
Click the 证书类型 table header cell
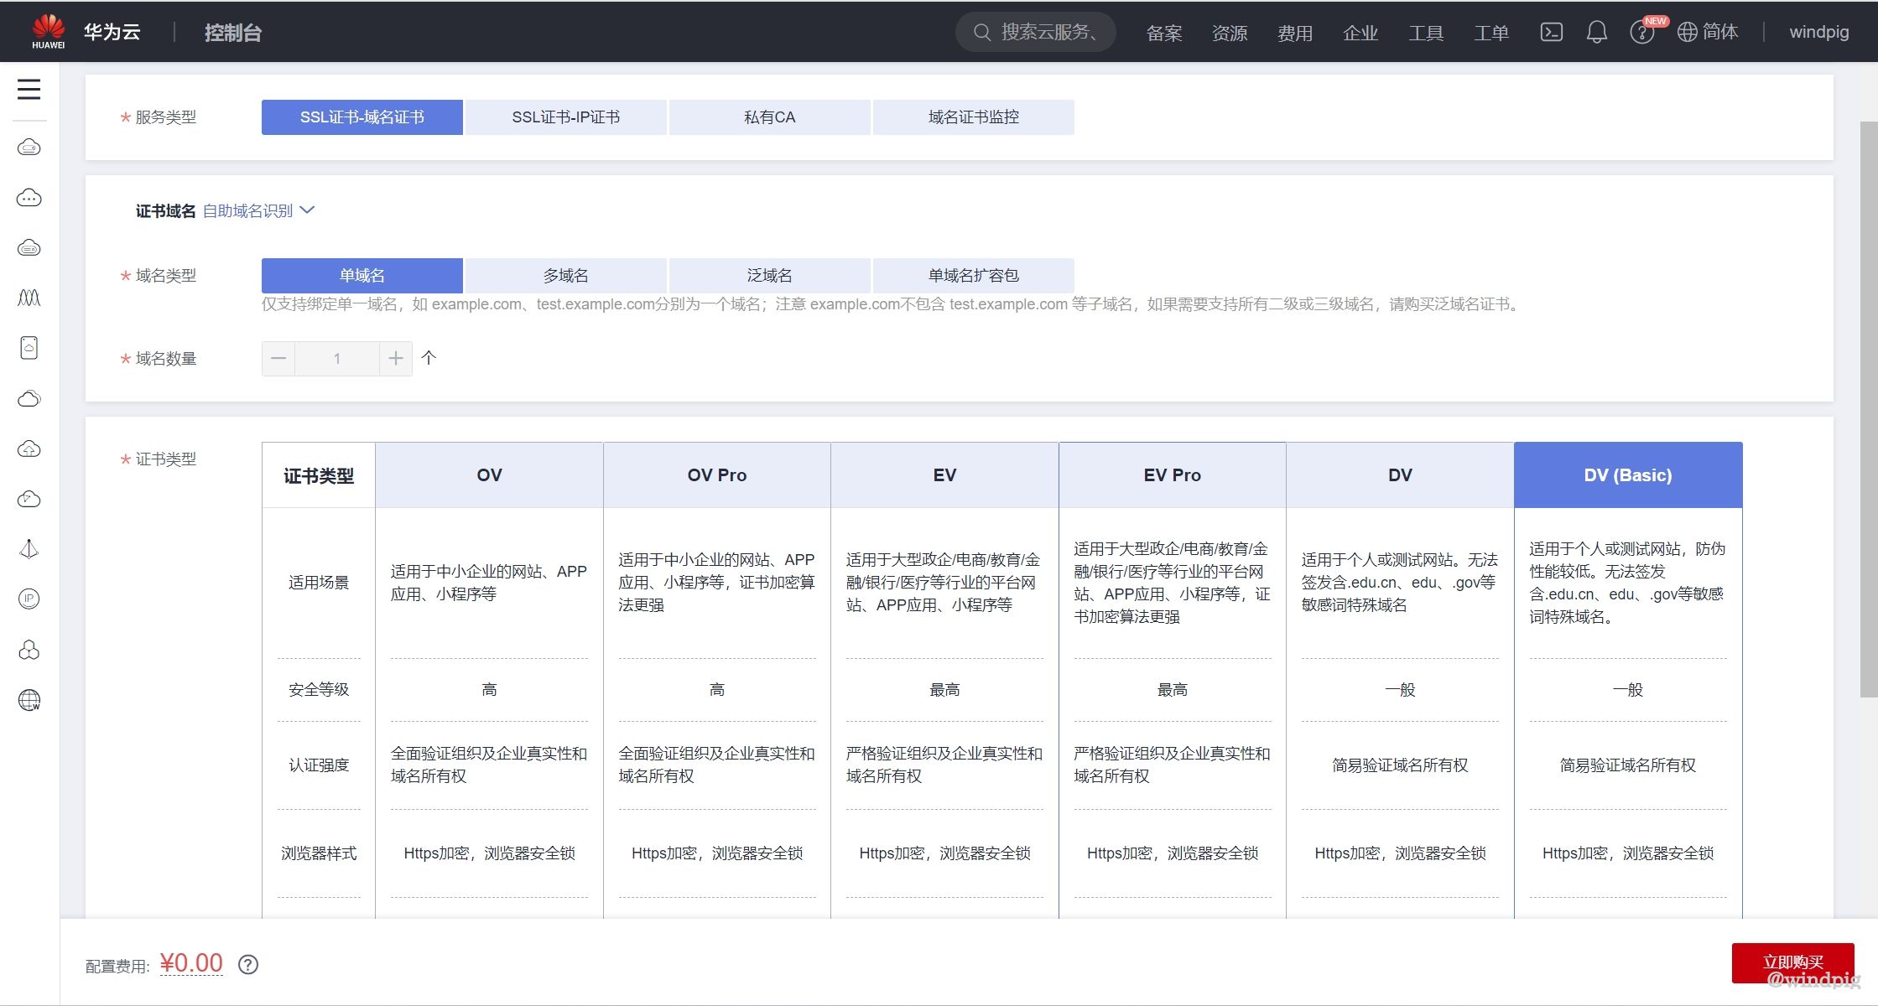point(319,476)
